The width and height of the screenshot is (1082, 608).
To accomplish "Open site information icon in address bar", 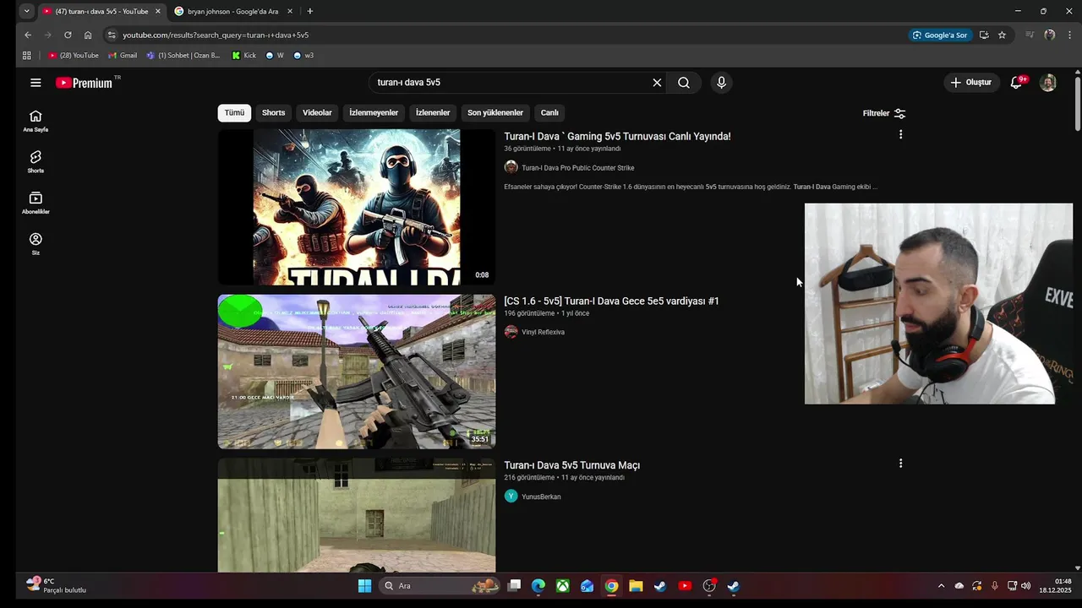I will tap(111, 35).
